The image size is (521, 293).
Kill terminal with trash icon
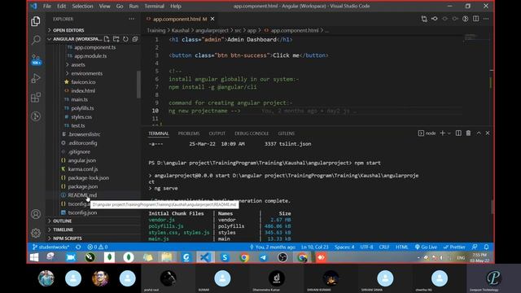468,133
